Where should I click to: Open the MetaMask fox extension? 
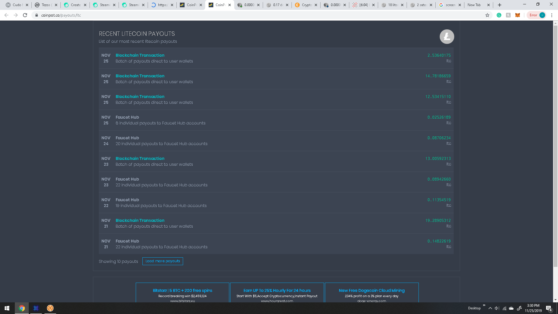tap(518, 15)
